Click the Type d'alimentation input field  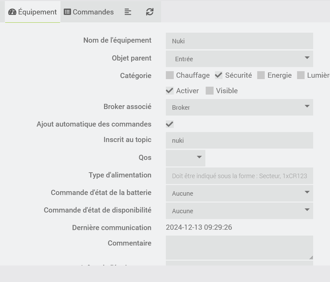(x=239, y=176)
